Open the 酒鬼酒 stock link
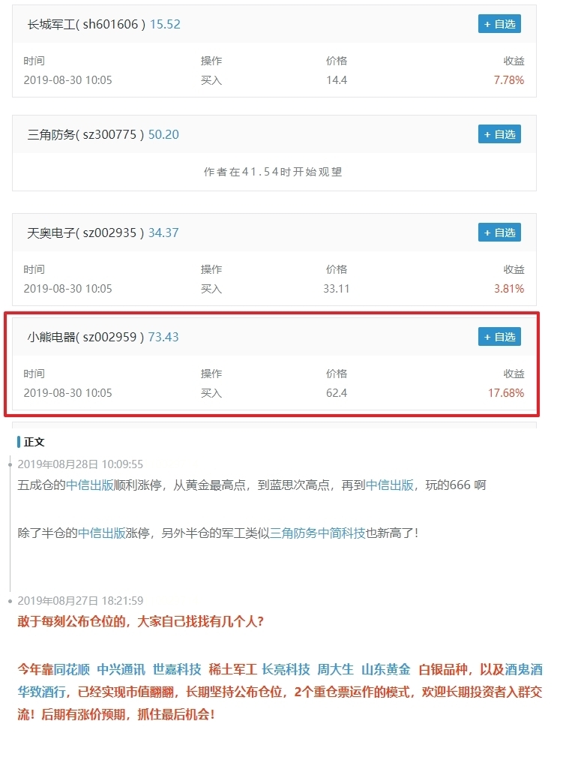The image size is (581, 769). click(524, 669)
